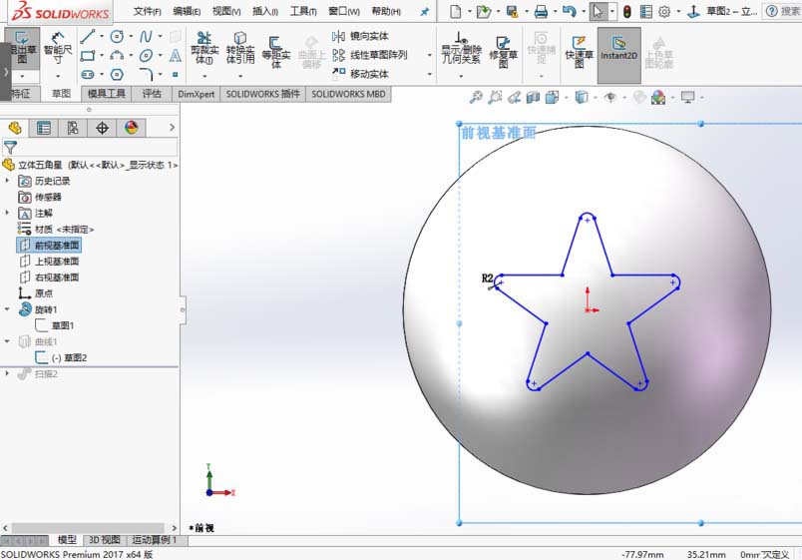Open the DimXpertManager tab icon

point(102,128)
